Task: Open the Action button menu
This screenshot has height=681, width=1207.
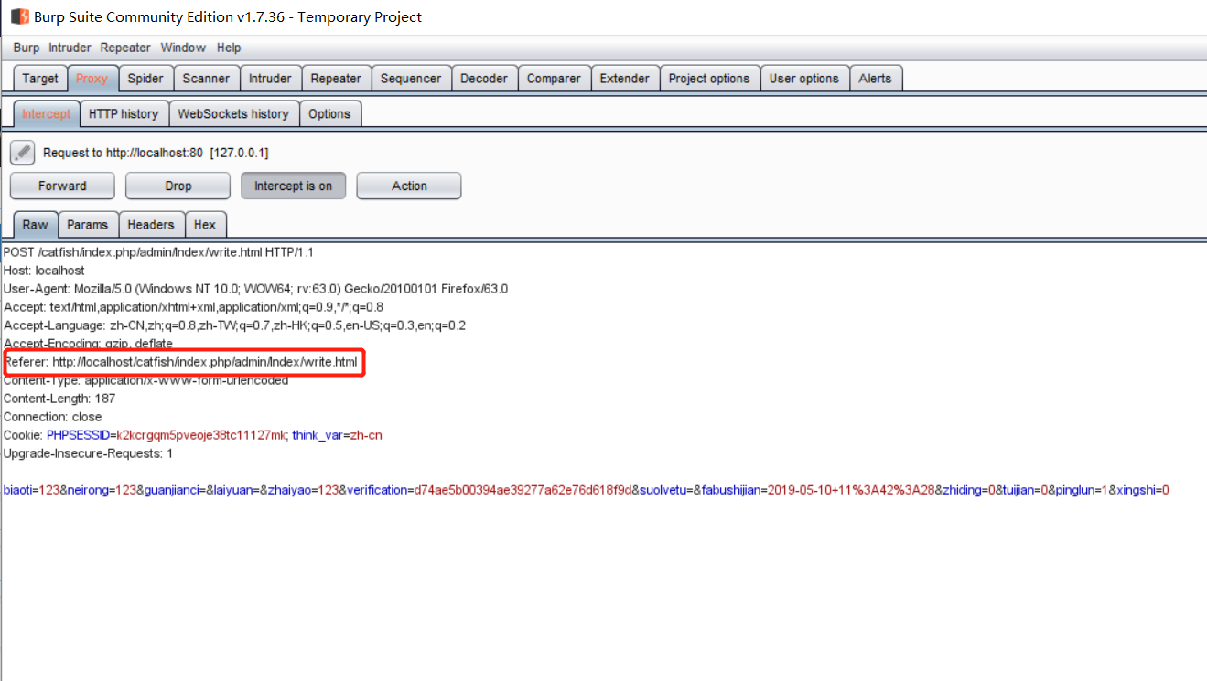Action: click(409, 186)
